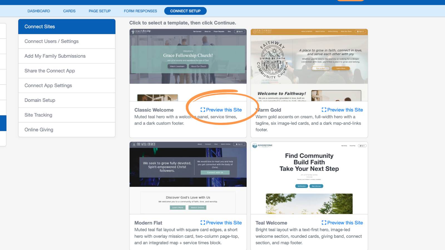Click the Modern Flat description text

187,236
